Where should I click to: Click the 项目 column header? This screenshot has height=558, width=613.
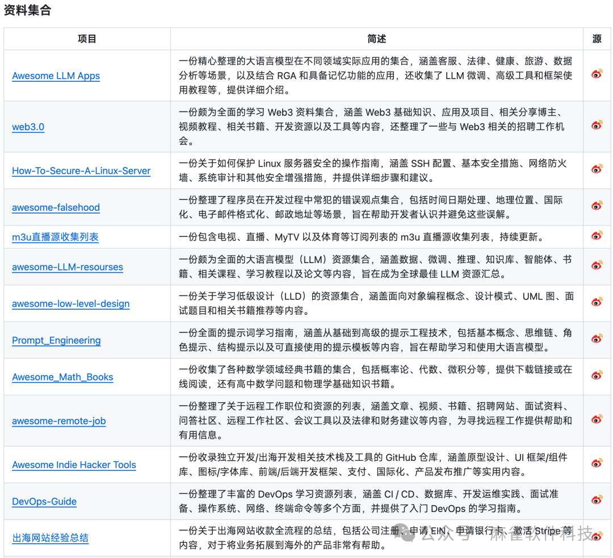tap(87, 39)
